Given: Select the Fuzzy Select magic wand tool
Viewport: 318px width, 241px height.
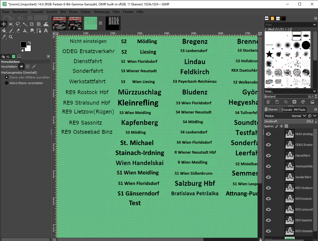Looking at the screenshot, I should (25, 24).
